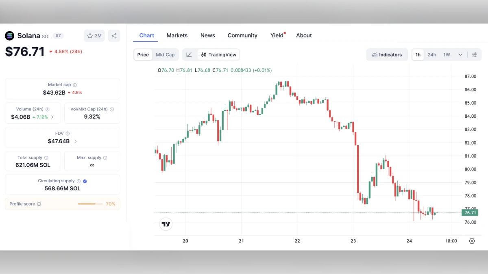
Task: Open chart display settings via sliders icon
Action: pos(474,54)
